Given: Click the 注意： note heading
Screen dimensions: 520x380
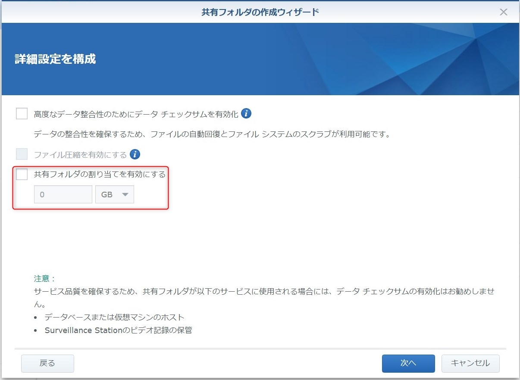Looking at the screenshot, I should tap(45, 278).
